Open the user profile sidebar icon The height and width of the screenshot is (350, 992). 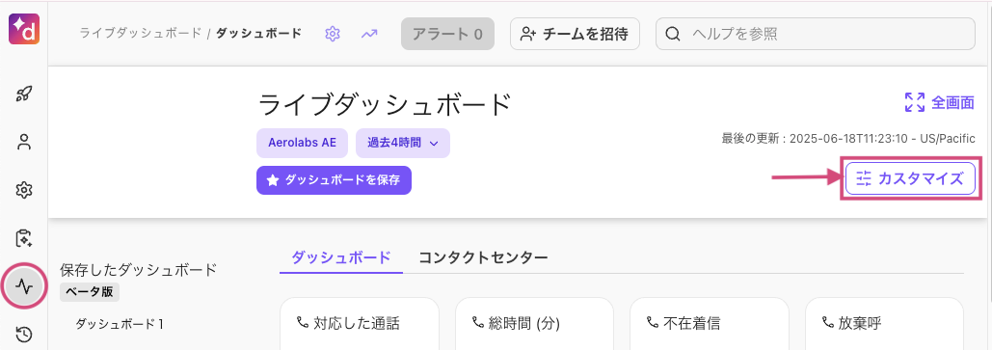pos(24,142)
